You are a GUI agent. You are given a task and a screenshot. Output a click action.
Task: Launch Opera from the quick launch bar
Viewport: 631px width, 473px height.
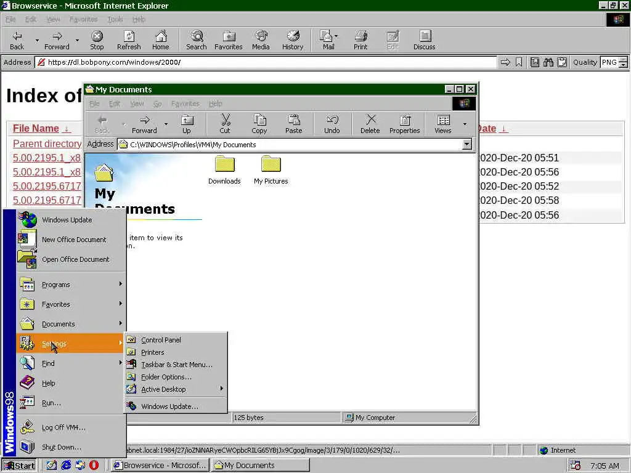pos(94,465)
